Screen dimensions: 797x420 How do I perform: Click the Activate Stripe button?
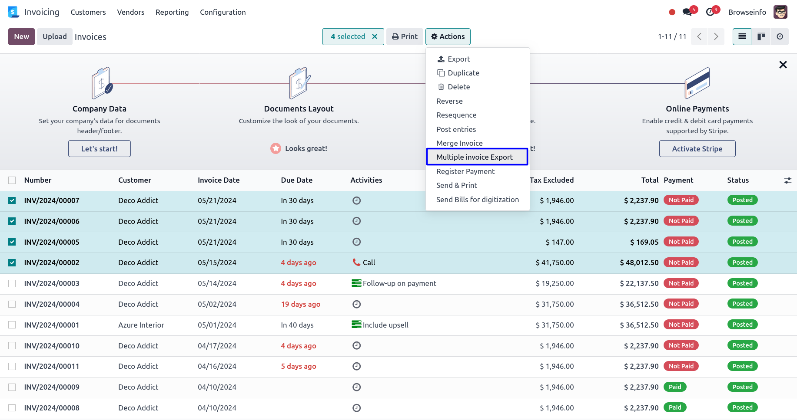697,149
